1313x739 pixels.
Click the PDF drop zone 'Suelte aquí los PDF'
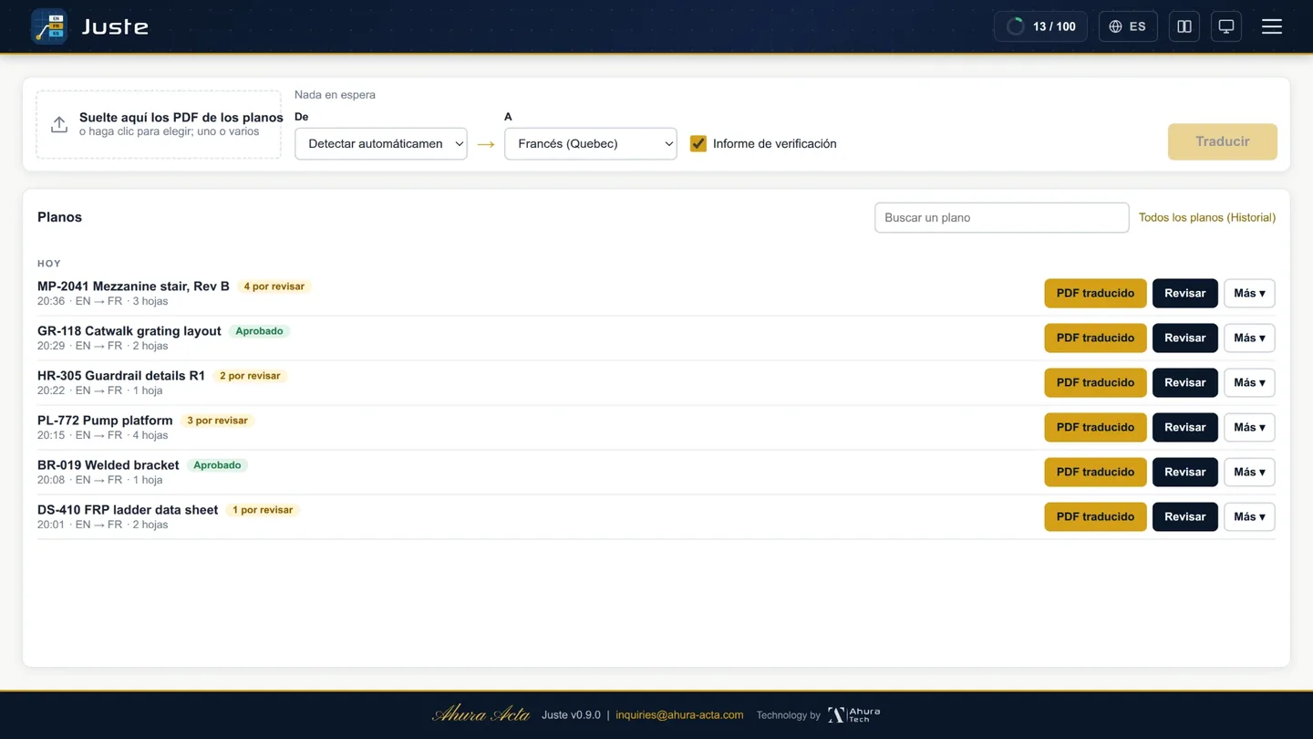159,125
